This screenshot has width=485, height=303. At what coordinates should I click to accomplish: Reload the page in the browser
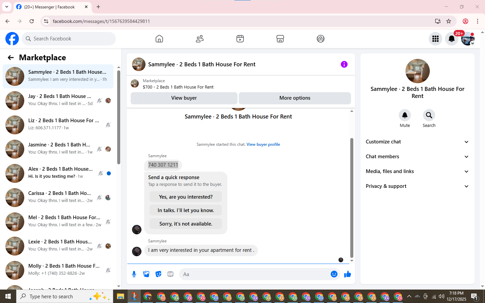[x=32, y=21]
